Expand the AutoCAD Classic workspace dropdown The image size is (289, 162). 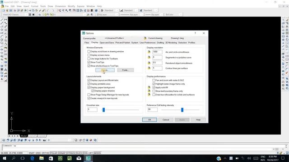(26, 14)
